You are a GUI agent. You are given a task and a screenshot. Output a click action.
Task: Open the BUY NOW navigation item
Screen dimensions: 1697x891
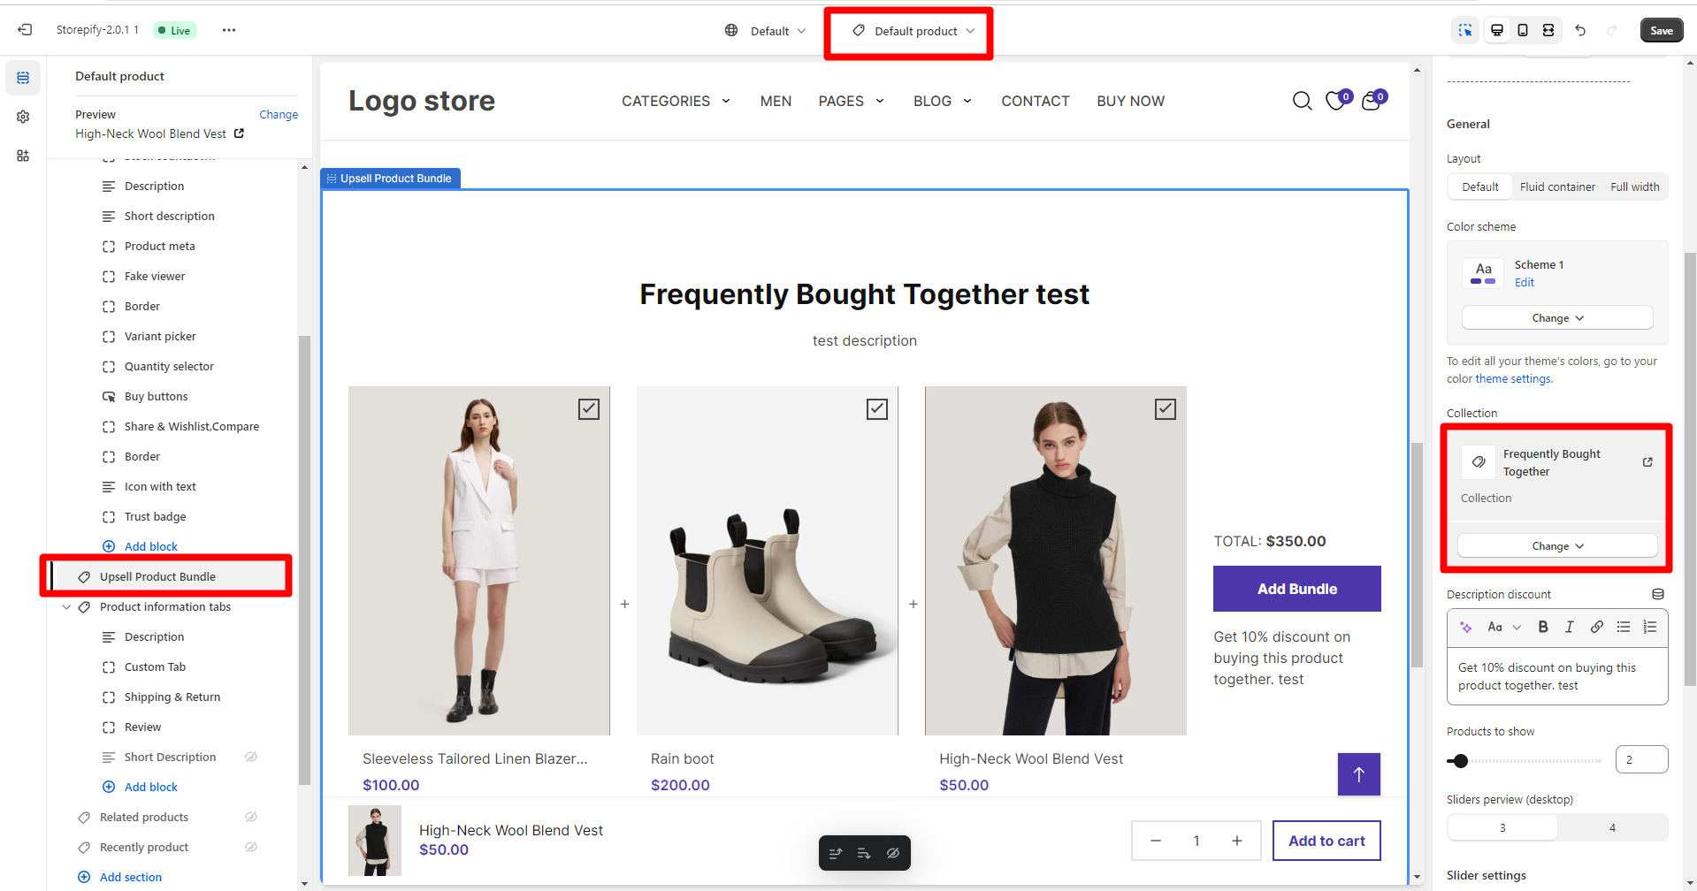coord(1131,102)
